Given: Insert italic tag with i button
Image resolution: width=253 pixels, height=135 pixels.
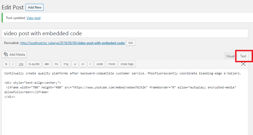Looking at the screenshot, I should tap(13, 64).
